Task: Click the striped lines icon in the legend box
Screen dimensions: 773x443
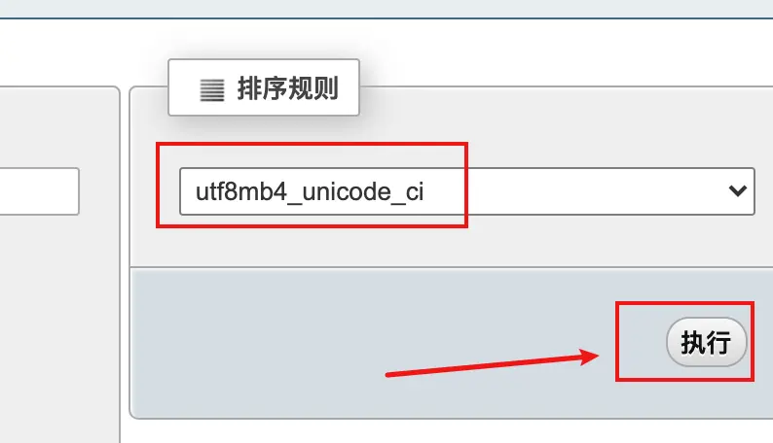Action: [x=212, y=90]
